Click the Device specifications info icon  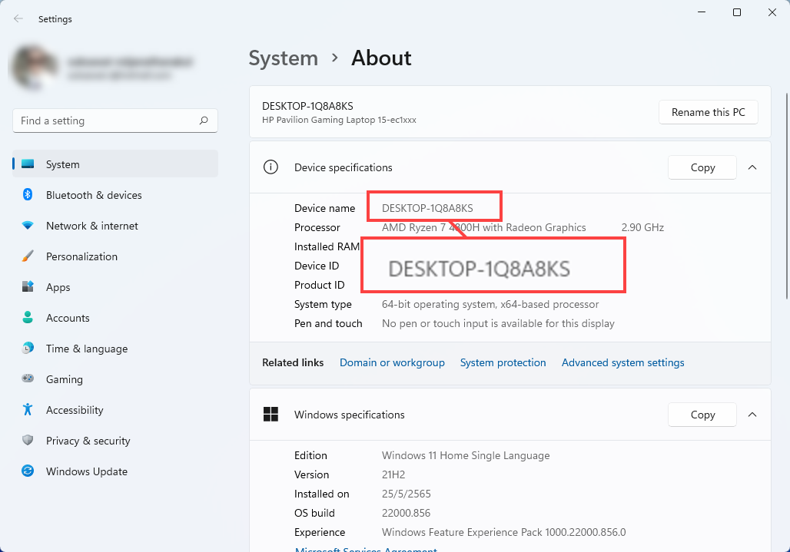click(271, 167)
